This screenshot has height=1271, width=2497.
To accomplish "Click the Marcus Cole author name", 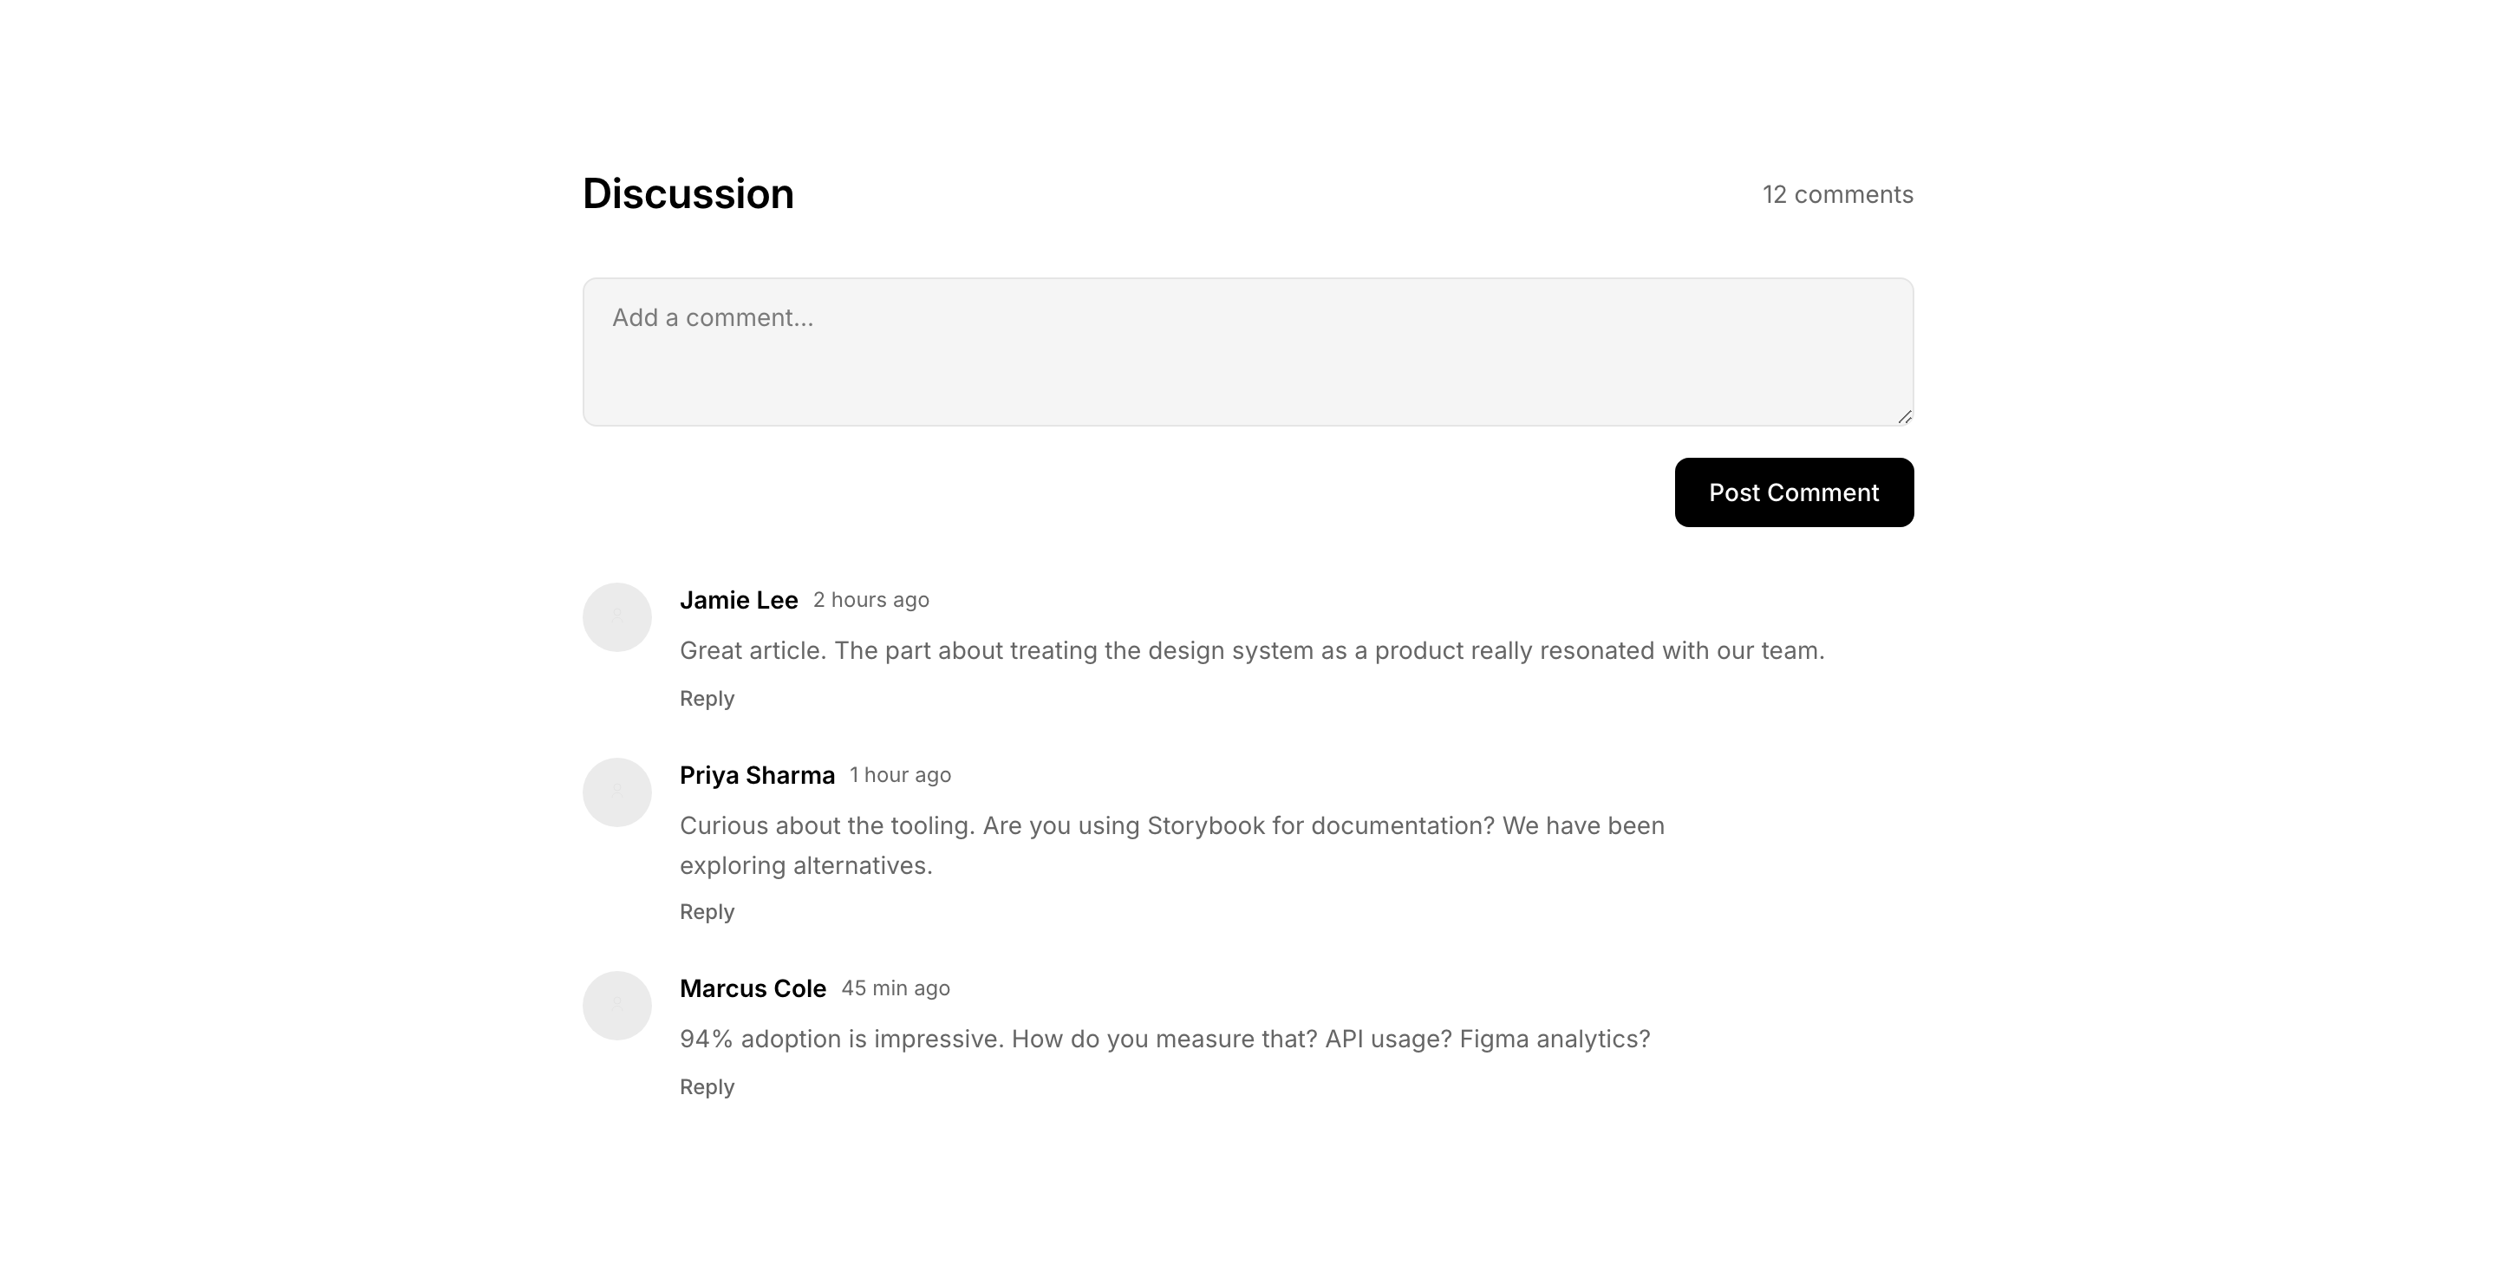I will pyautogui.click(x=753, y=989).
